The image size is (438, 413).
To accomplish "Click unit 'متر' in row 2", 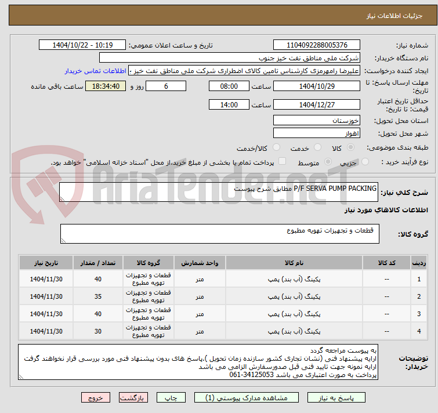I will (200, 296).
